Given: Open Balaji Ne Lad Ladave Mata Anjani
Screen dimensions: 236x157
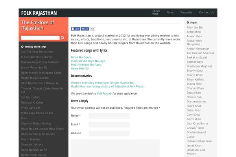Looking at the screenshot, I should point(42,129).
